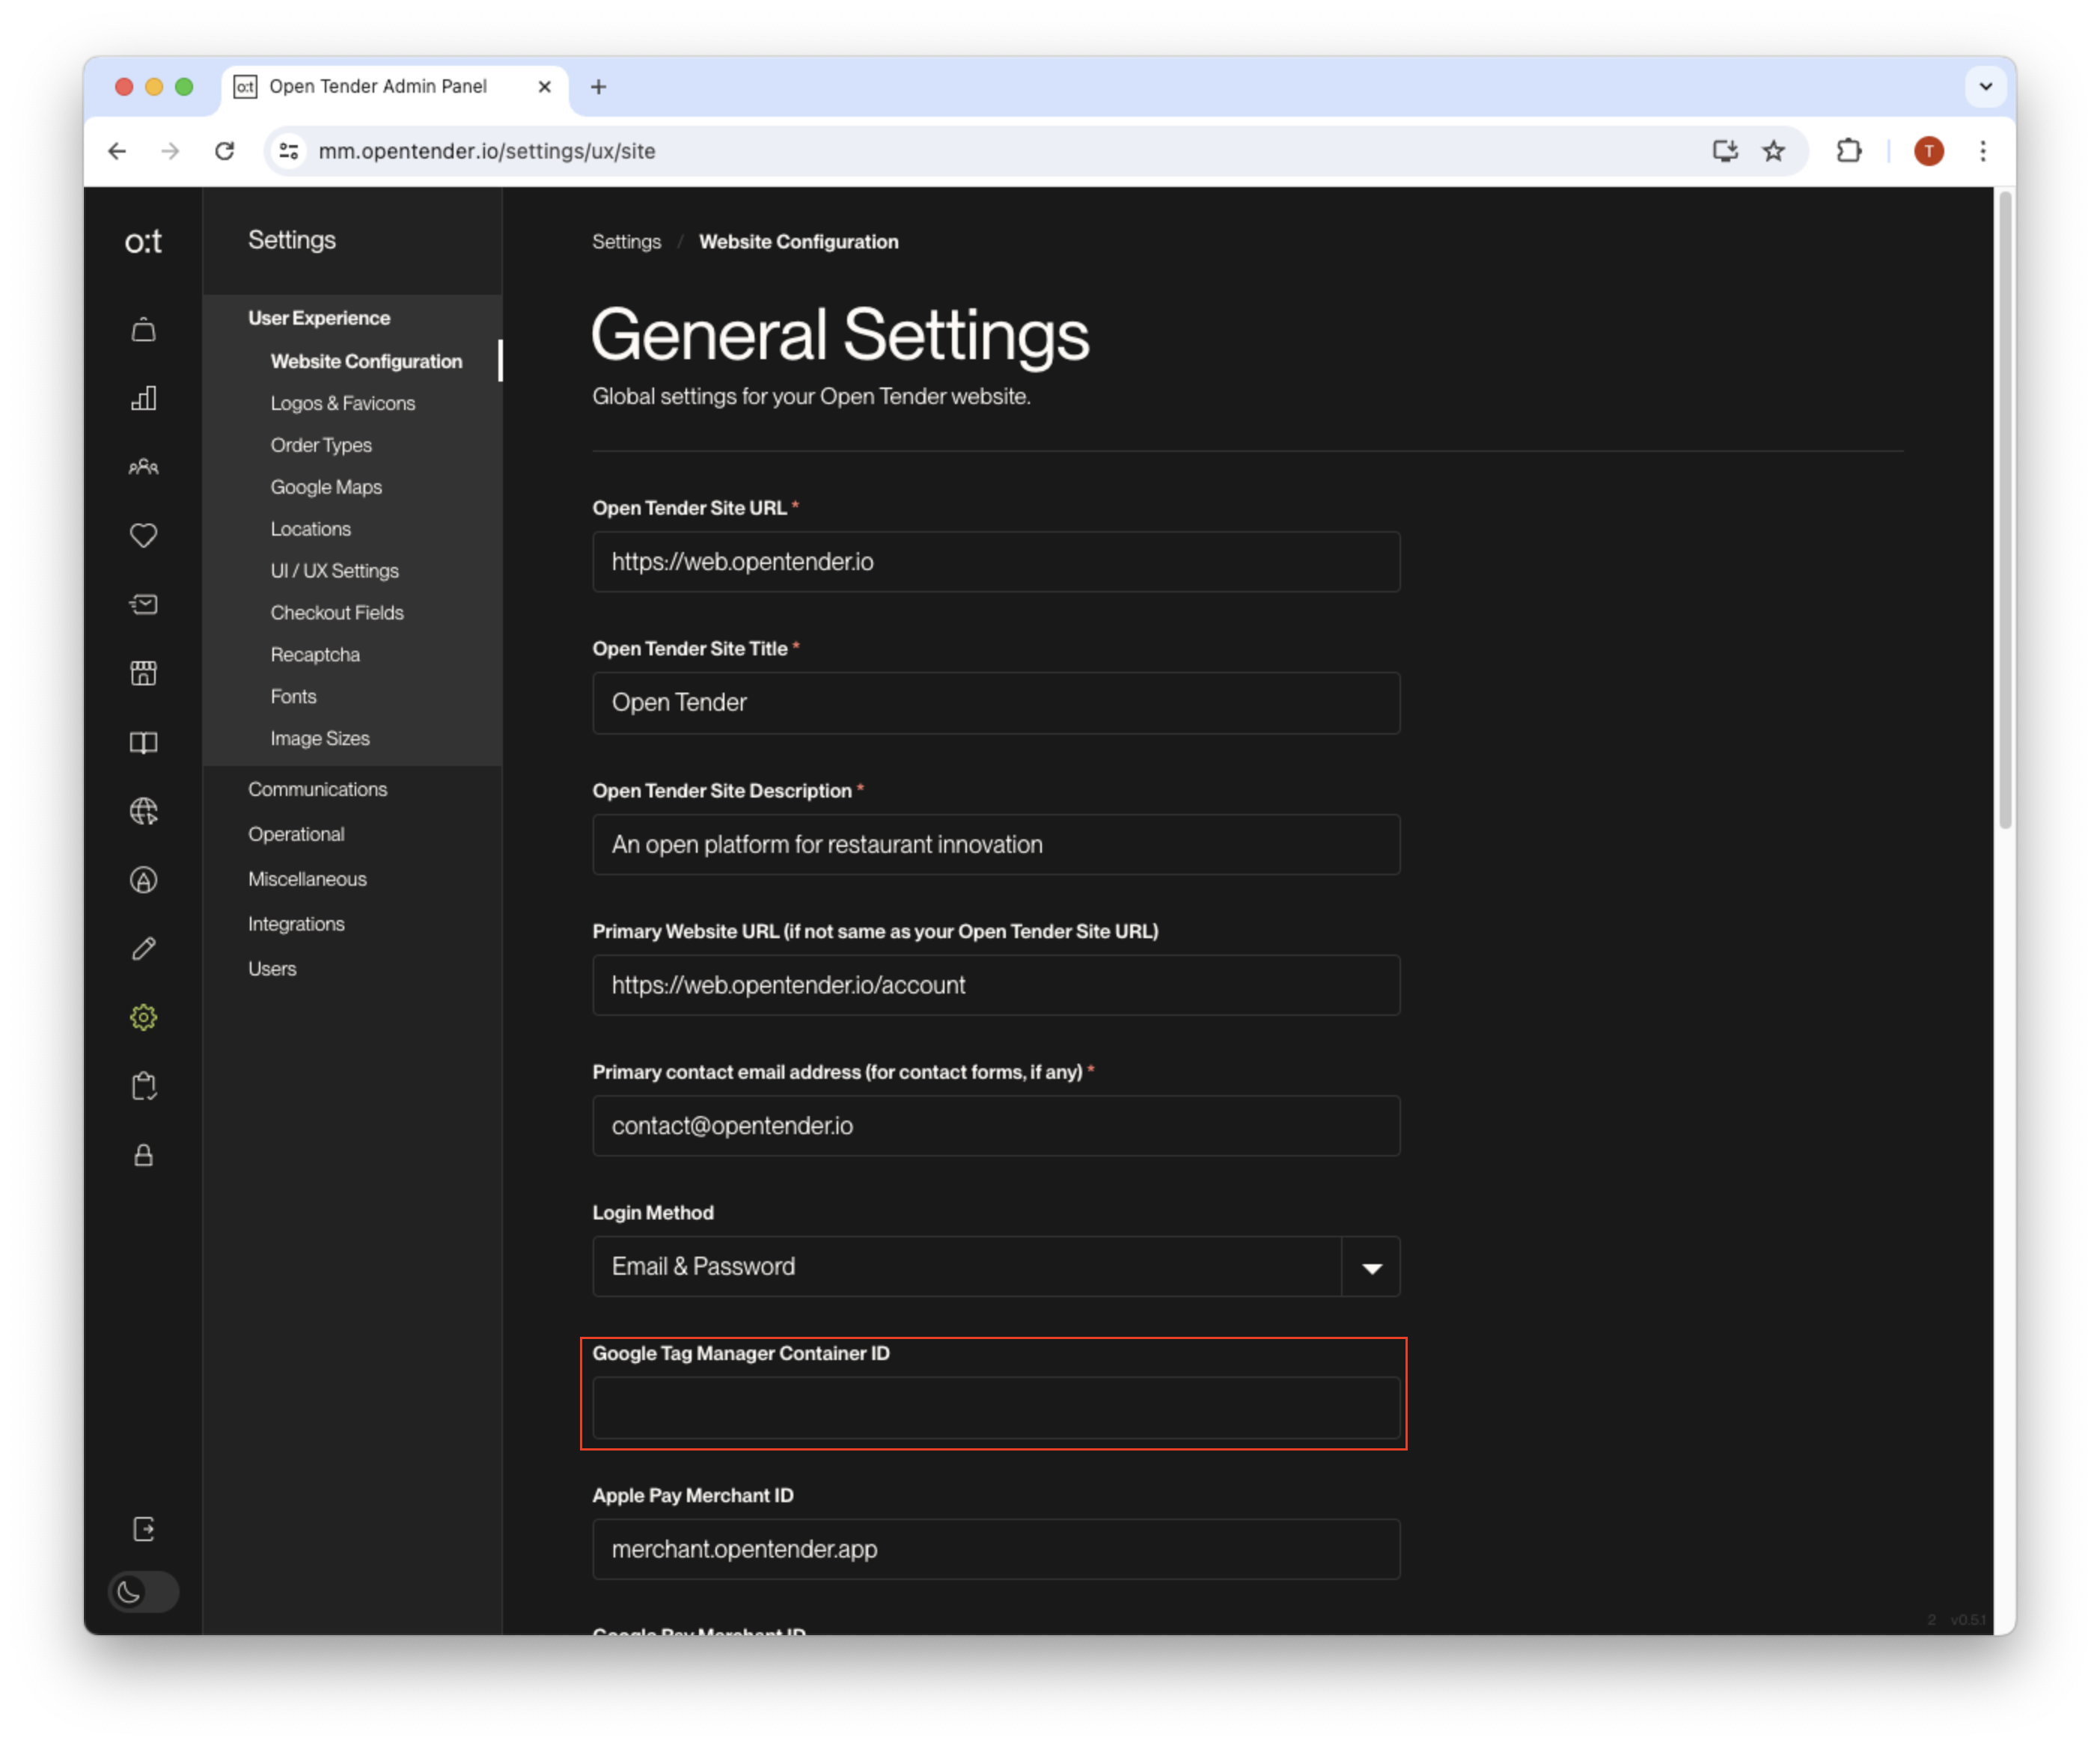This screenshot has width=2100, height=1746.
Task: Open the bar chart reports icon
Action: [x=143, y=399]
